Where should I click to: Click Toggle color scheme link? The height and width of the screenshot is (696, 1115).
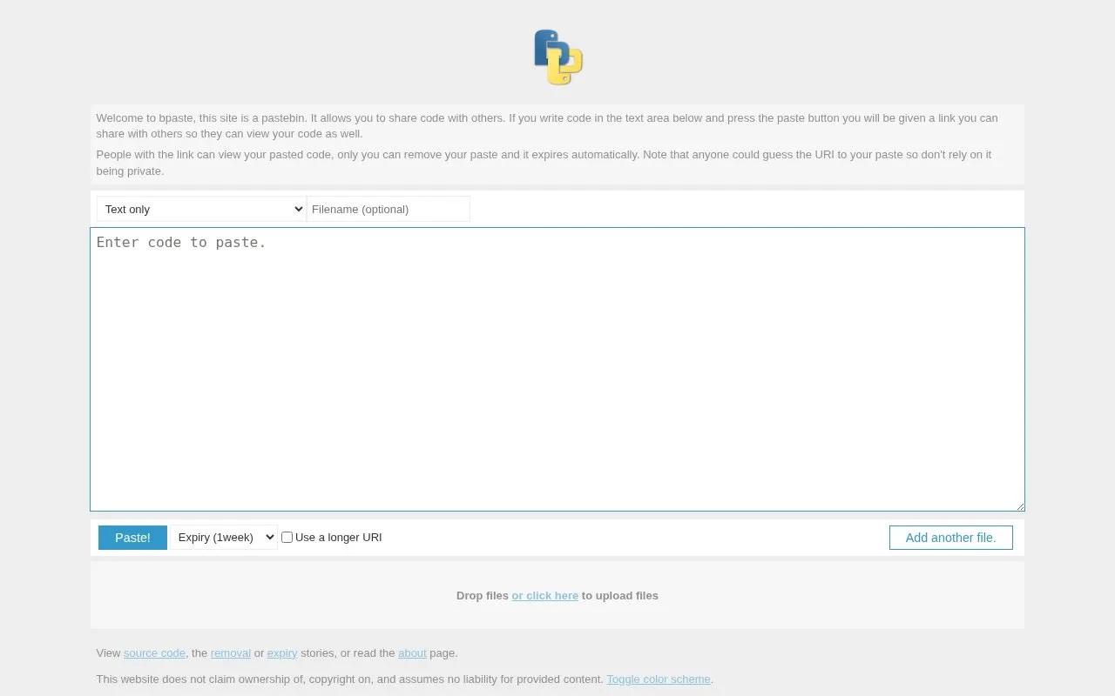click(x=659, y=679)
